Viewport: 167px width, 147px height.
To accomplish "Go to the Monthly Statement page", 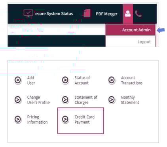I will (x=130, y=100).
